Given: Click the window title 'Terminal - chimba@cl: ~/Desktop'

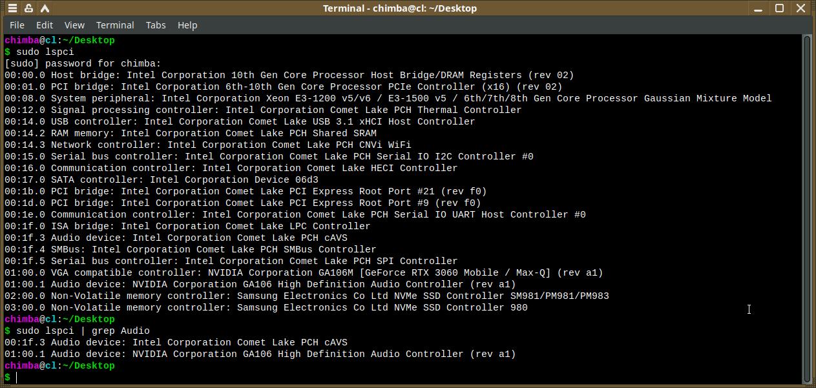Looking at the screenshot, I should point(399,8).
